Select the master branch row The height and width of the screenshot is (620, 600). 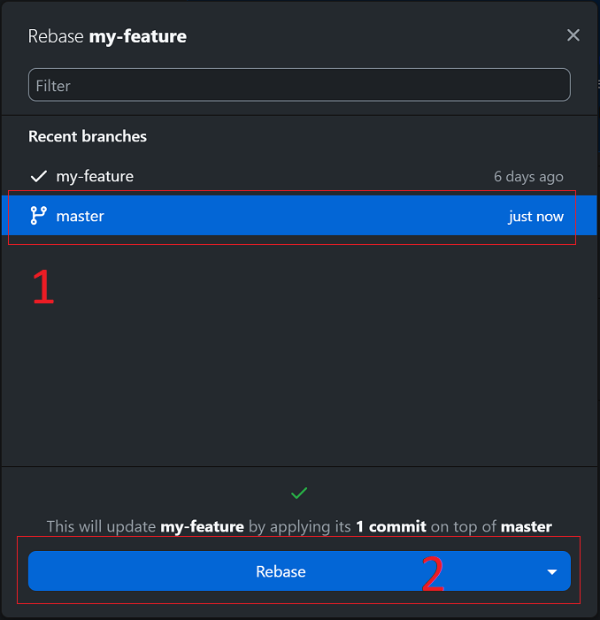[299, 216]
